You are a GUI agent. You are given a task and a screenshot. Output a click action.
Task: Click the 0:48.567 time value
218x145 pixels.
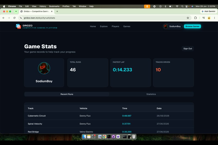click(x=127, y=116)
